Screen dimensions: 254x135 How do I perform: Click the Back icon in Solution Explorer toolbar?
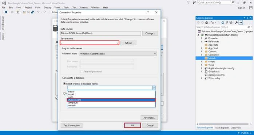198,22
